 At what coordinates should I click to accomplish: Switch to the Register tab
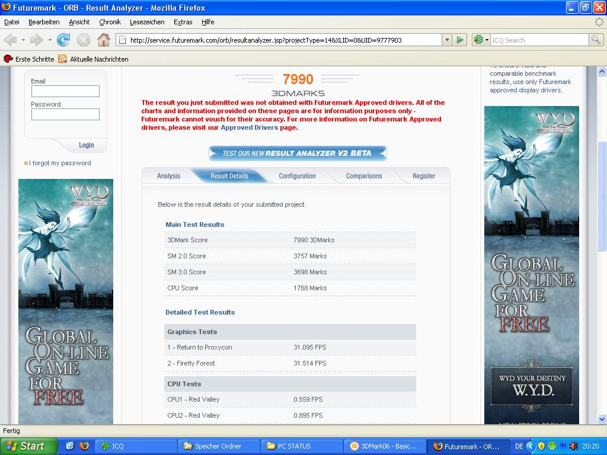pyautogui.click(x=424, y=175)
